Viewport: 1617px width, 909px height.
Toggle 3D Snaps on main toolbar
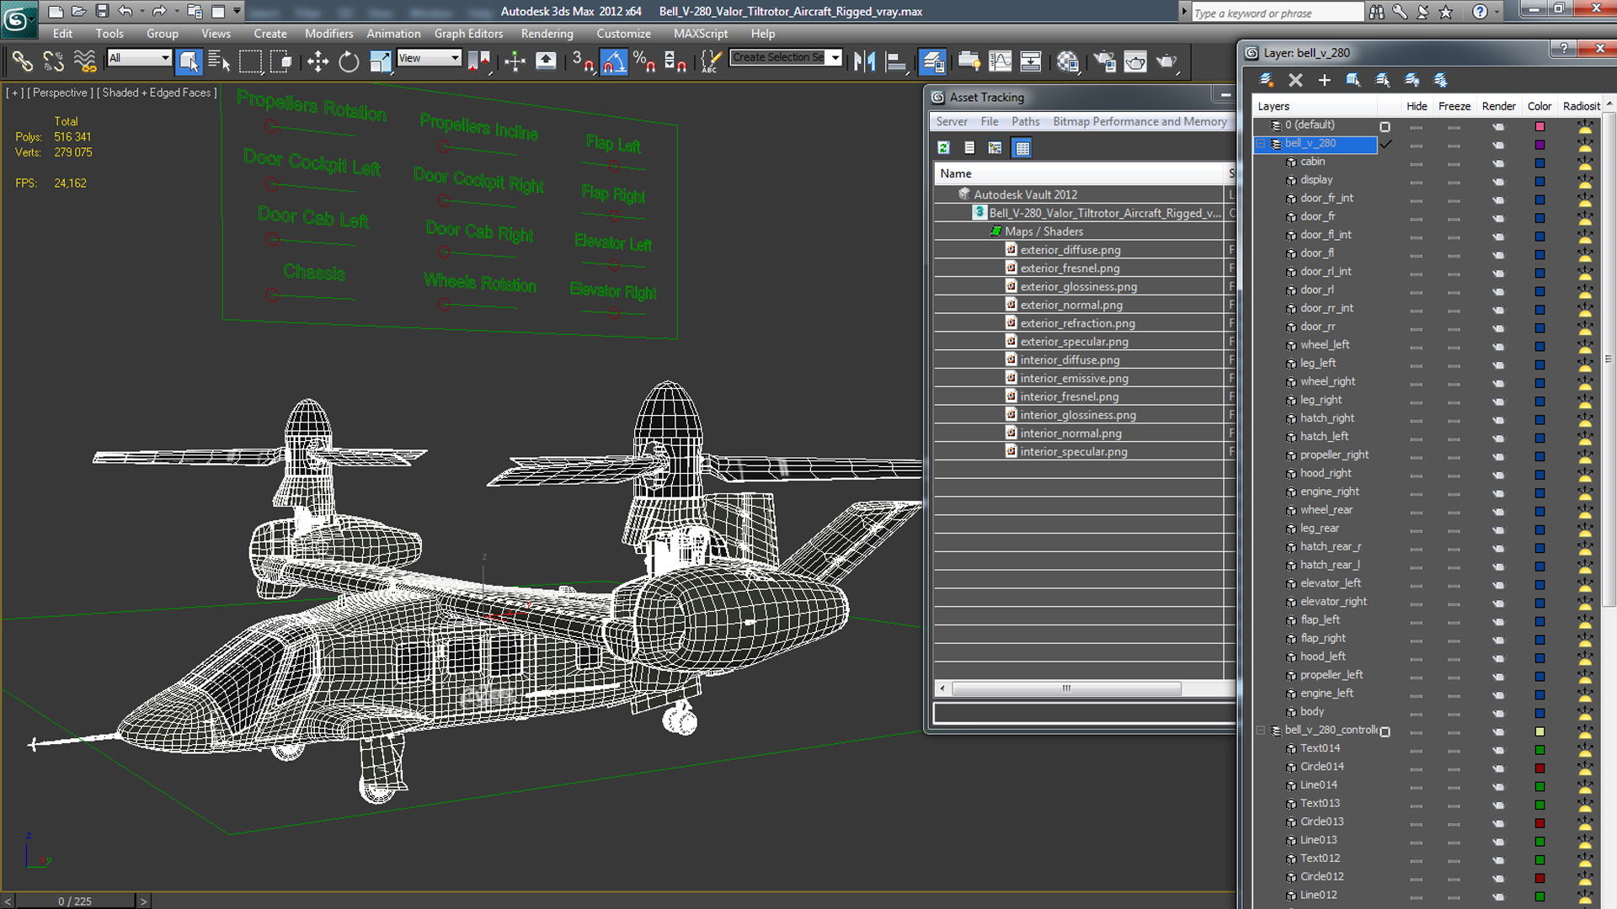(x=583, y=61)
